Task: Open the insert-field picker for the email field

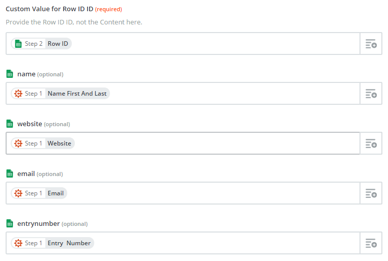Action: (371, 193)
